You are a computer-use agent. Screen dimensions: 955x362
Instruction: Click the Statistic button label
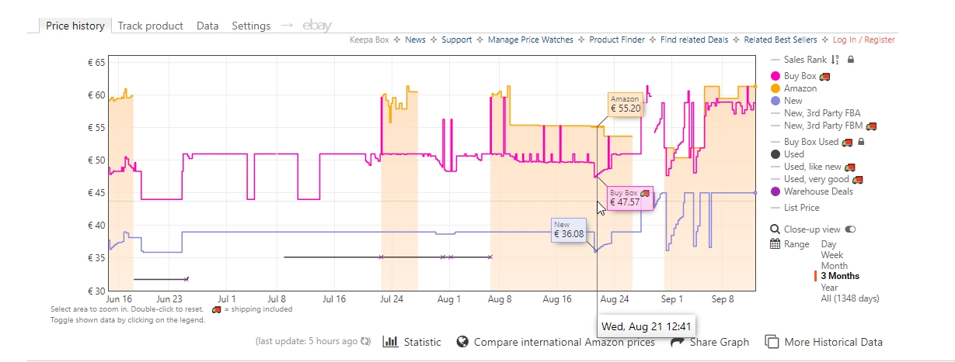[422, 342]
